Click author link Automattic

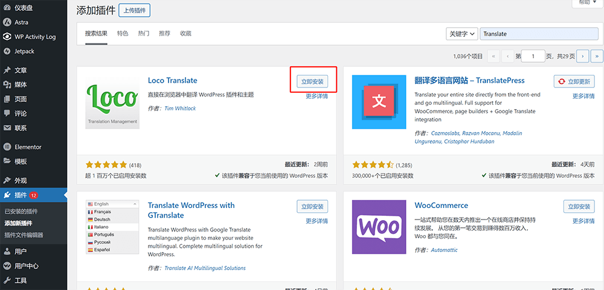point(444,250)
